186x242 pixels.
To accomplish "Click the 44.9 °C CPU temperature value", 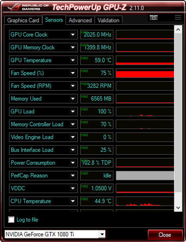I will pos(97,201).
